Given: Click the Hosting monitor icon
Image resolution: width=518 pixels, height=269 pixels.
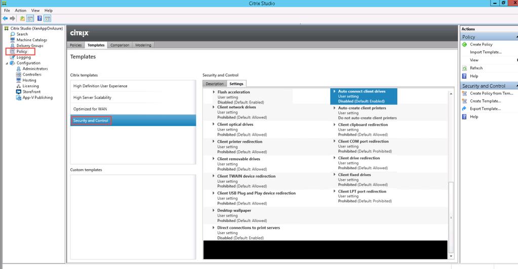Looking at the screenshot, I should tap(19, 80).
